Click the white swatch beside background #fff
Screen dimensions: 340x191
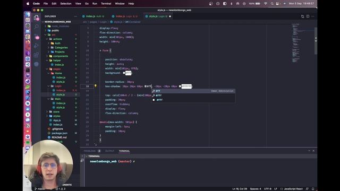[124, 73]
